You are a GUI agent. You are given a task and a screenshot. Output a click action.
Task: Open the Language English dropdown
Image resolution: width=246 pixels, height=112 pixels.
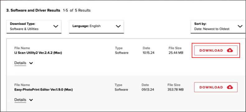pyautogui.click(x=97, y=26)
